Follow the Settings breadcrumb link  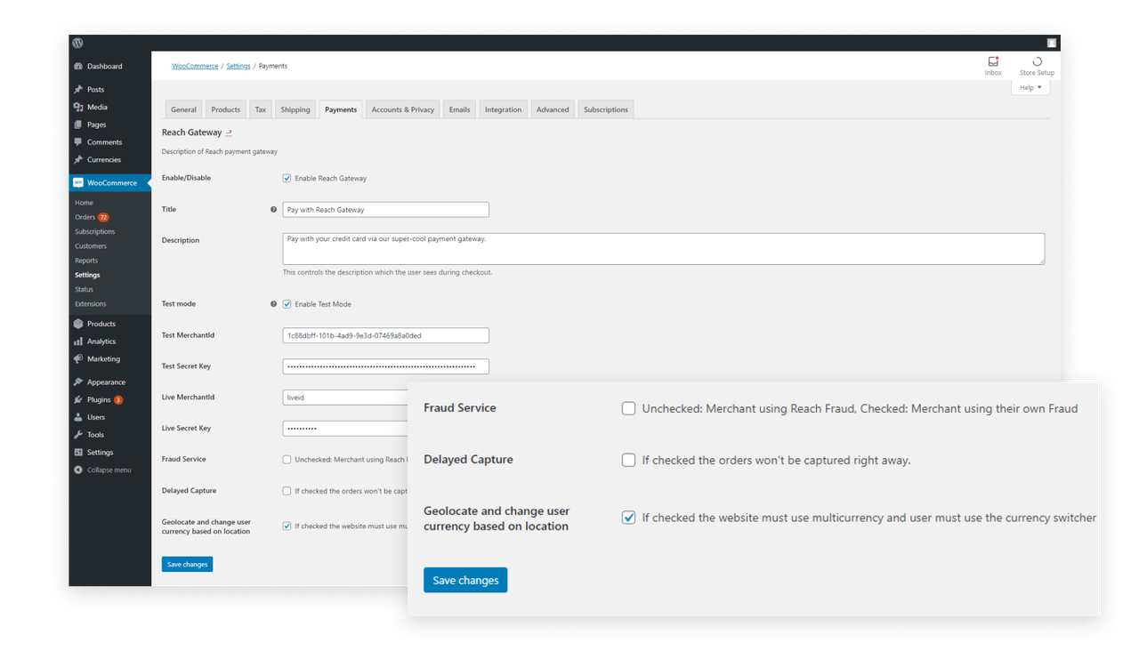tap(238, 66)
